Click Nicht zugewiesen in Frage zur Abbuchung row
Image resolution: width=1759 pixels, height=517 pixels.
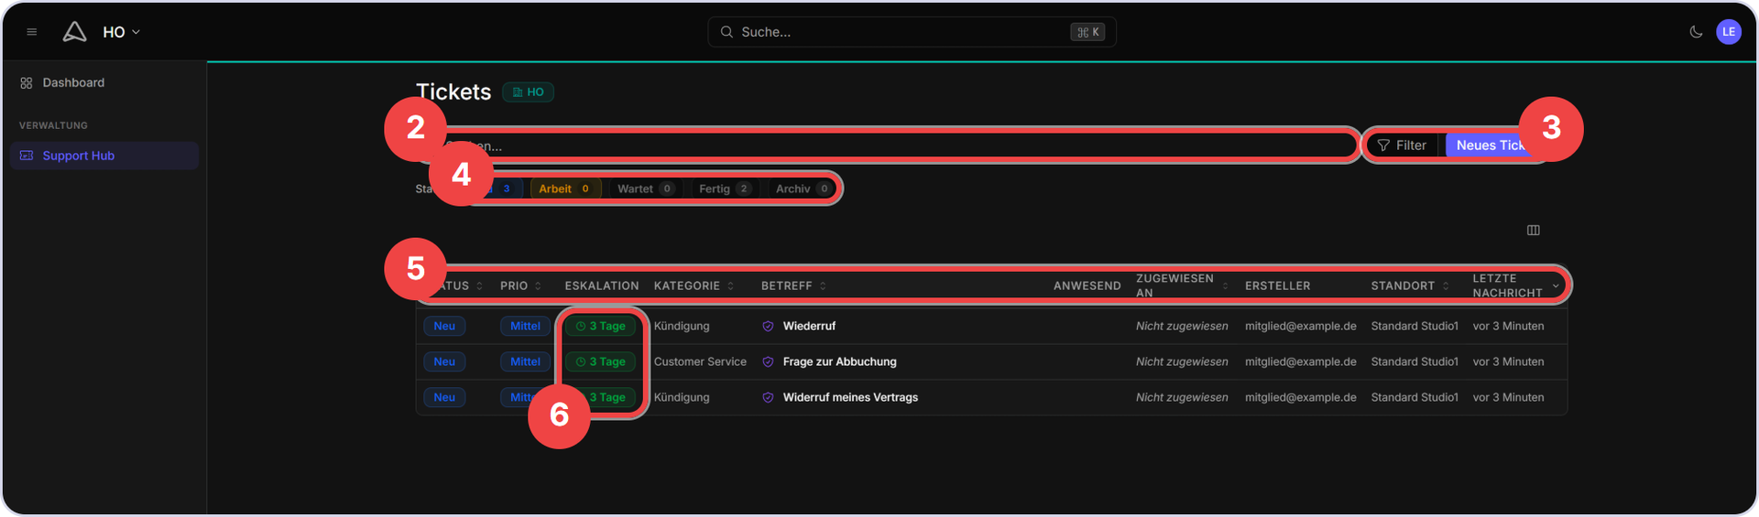pos(1182,362)
